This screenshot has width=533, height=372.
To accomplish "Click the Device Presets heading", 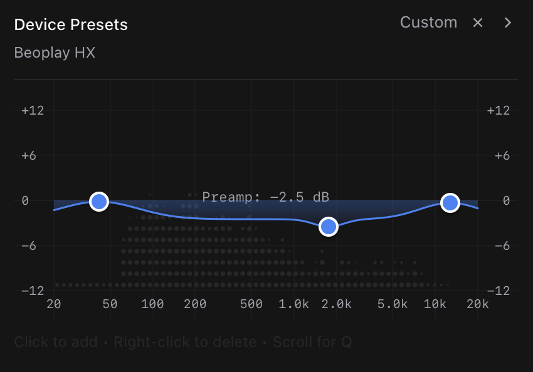I will (71, 25).
